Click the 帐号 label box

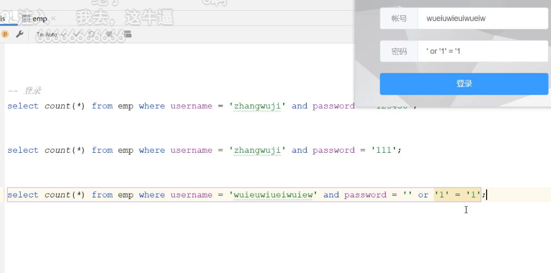[399, 18]
